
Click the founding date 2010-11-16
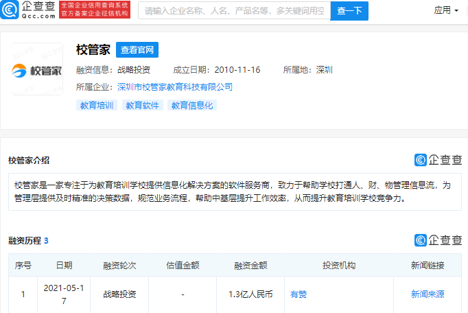237,70
